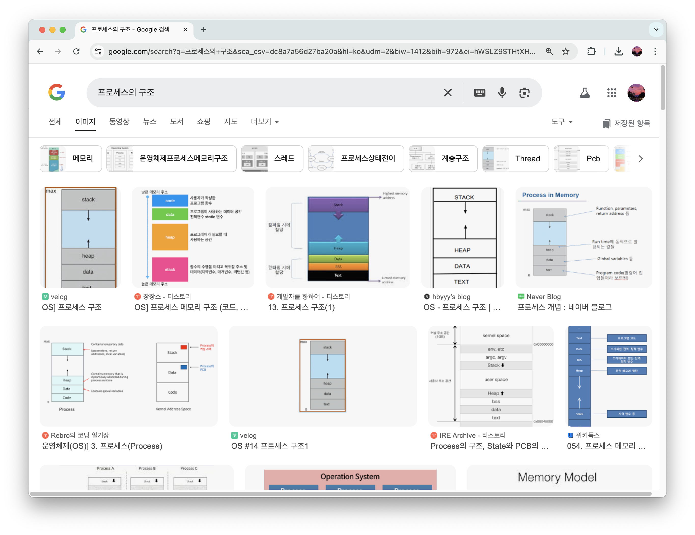Open the browser extensions puzzle icon
Image resolution: width=695 pixels, height=535 pixels.
click(591, 51)
